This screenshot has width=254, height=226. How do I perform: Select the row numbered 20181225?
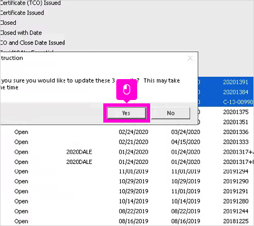tap(127, 221)
